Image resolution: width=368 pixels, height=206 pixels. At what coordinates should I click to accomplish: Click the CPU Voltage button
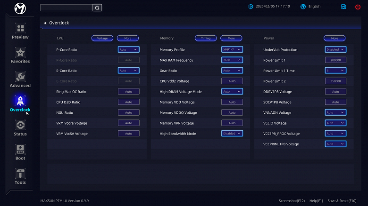pos(102,38)
